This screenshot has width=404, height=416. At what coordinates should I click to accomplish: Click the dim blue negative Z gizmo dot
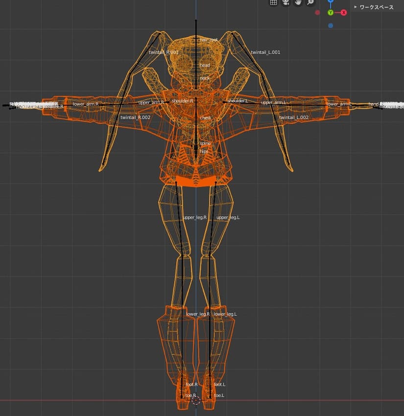331,26
